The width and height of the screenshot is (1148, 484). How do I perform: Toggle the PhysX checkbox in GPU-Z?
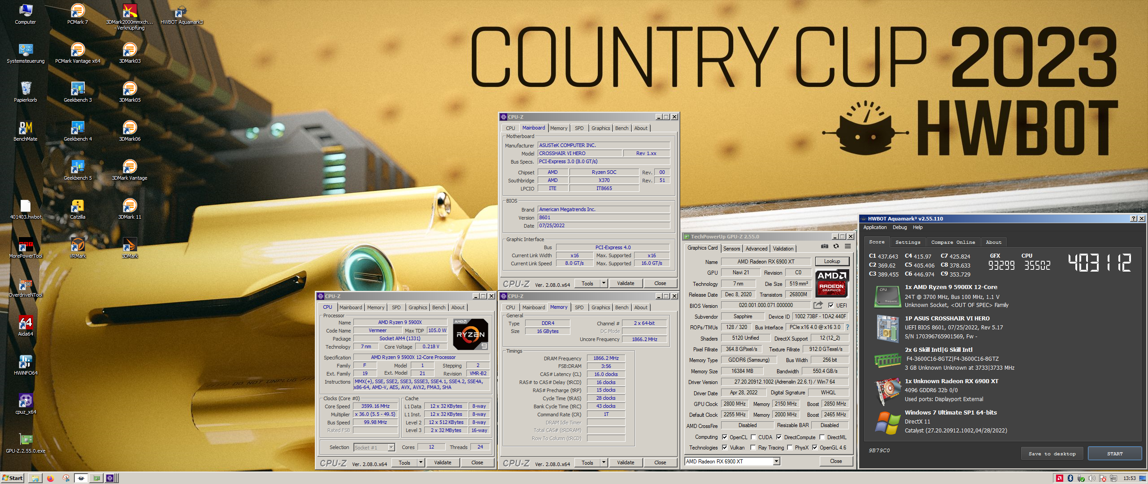(x=790, y=448)
